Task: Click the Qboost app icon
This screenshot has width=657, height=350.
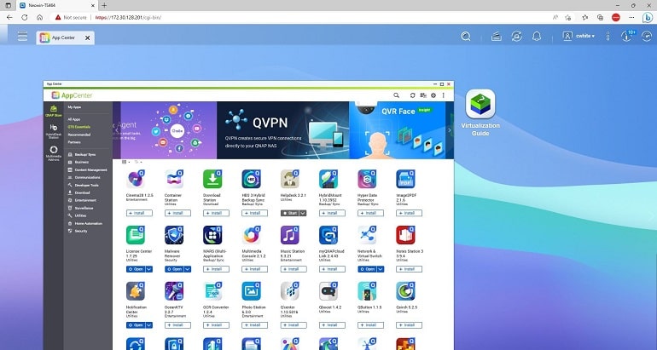Action: [328, 291]
